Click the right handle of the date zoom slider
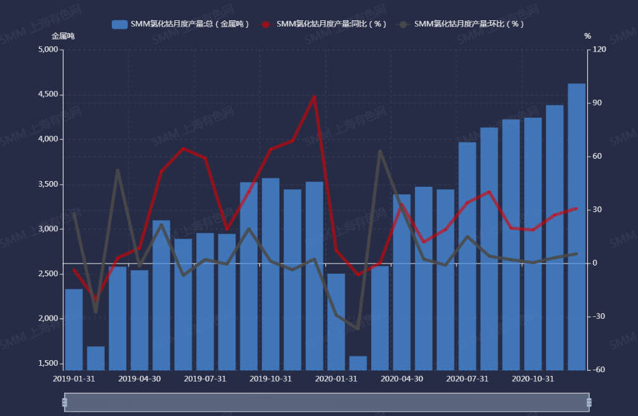Image resolution: width=638 pixels, height=416 pixels. (x=589, y=403)
